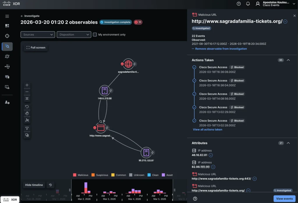Open the Sources dropdown

tap(38, 34)
